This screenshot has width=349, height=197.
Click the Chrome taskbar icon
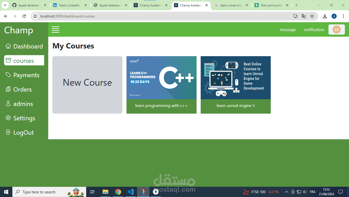tap(118, 192)
